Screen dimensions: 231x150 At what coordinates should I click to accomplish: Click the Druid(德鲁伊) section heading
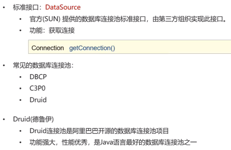(33, 119)
